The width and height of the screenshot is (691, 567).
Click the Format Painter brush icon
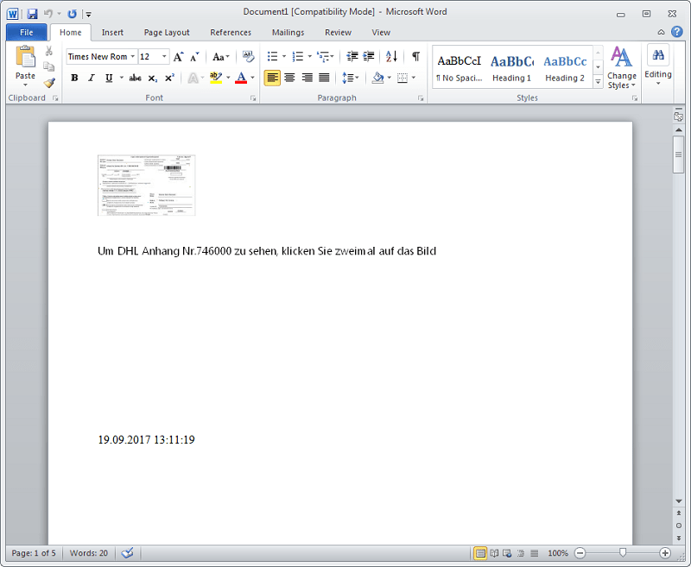pyautogui.click(x=49, y=83)
